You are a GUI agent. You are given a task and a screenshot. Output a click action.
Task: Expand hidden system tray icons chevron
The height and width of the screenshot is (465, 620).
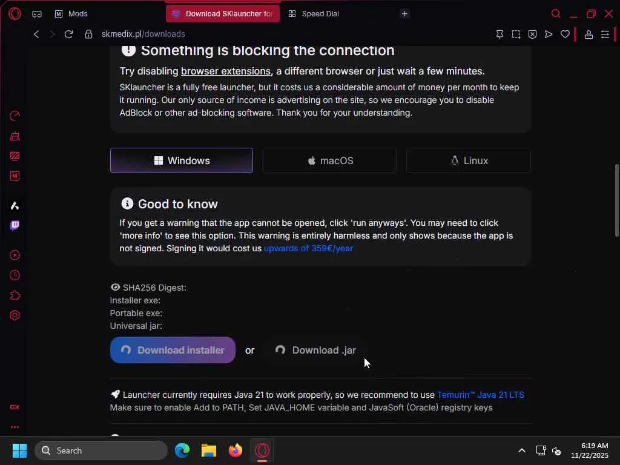(522, 450)
